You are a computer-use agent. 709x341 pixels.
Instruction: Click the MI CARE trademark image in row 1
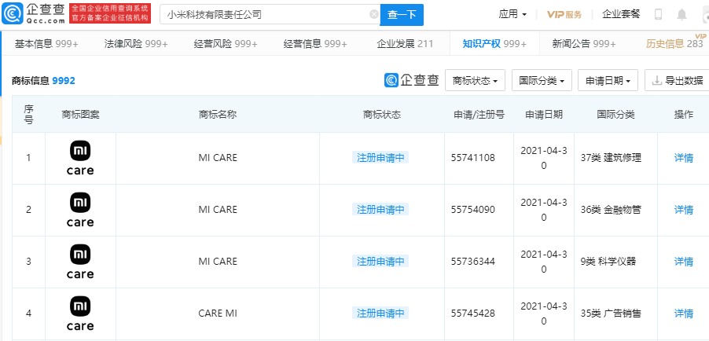point(80,158)
